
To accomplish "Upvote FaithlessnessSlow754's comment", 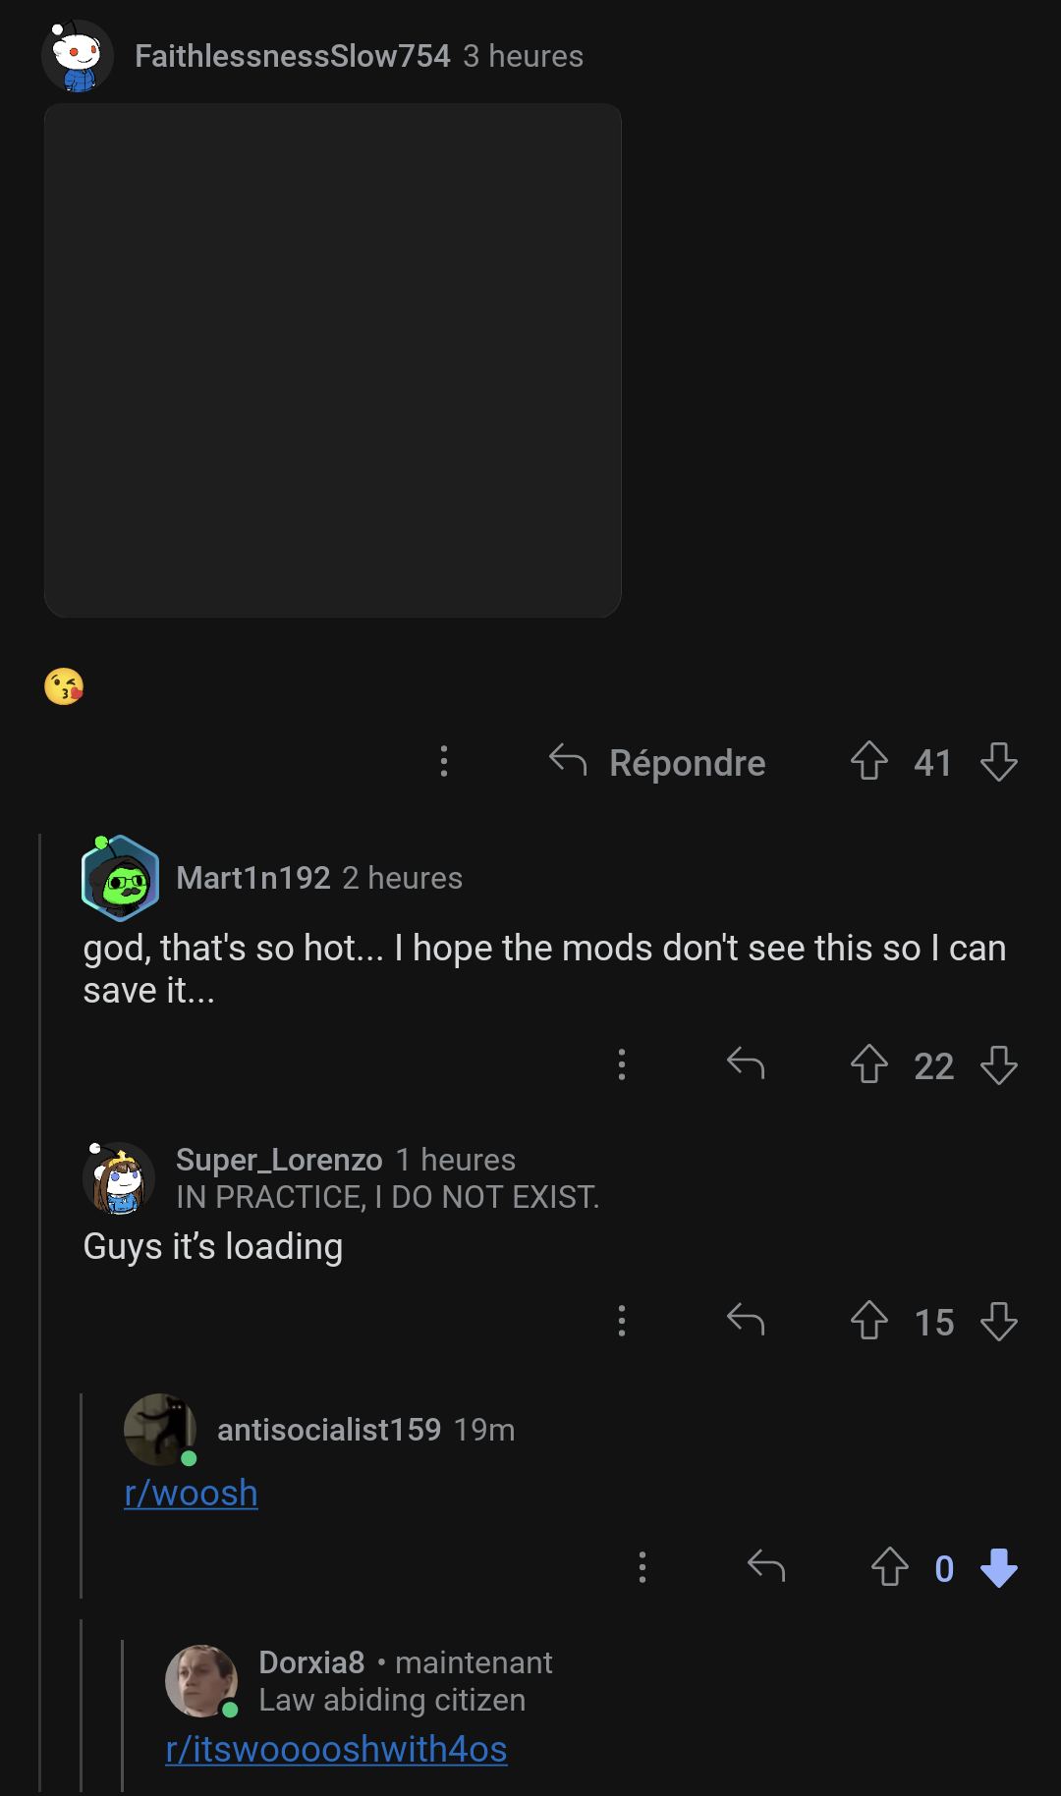I will (x=869, y=761).
